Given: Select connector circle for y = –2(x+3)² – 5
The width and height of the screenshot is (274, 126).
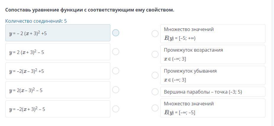Looking at the screenshot, I should [x=116, y=109].
